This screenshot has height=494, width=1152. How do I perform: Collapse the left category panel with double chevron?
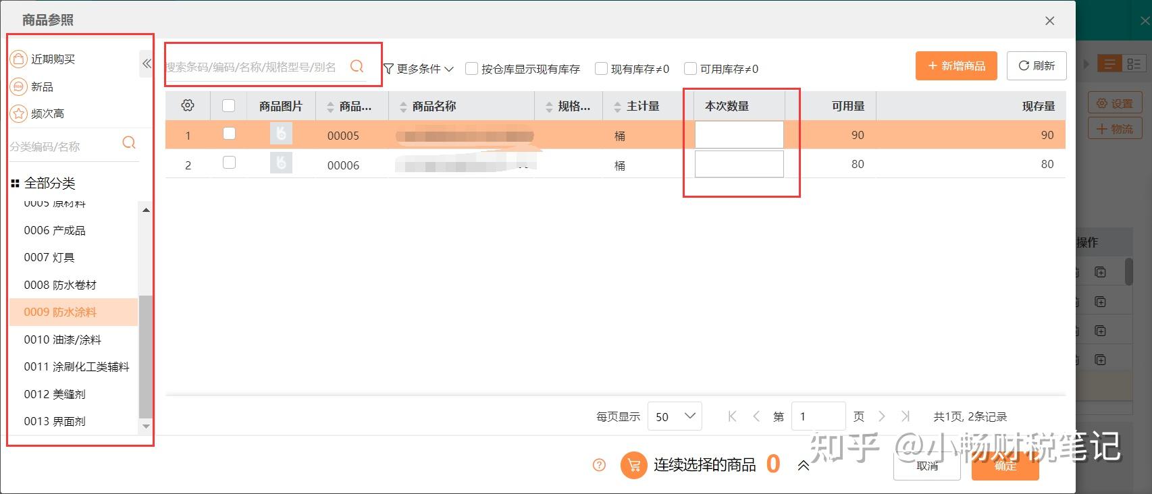[x=147, y=63]
